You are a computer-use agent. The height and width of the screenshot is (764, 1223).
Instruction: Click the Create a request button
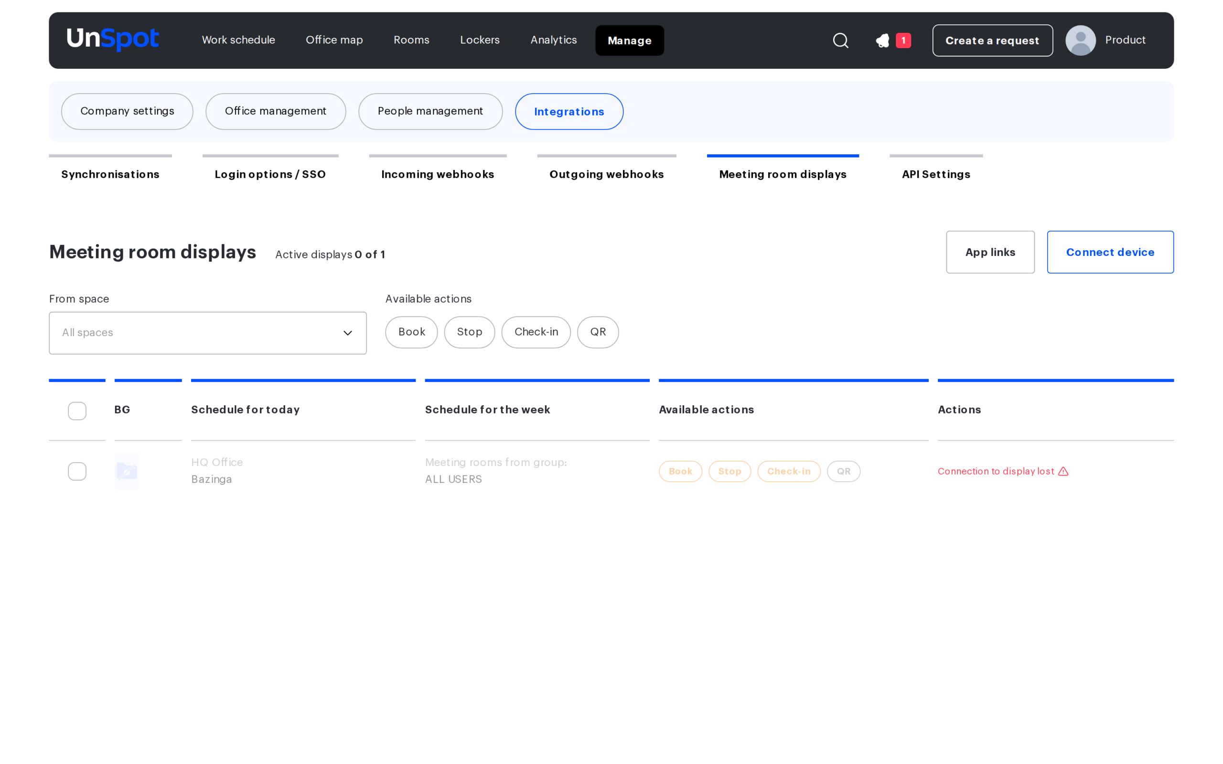pyautogui.click(x=993, y=41)
